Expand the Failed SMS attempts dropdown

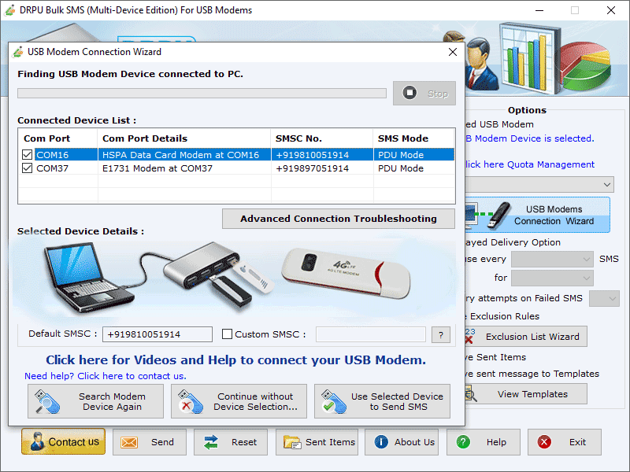click(603, 298)
